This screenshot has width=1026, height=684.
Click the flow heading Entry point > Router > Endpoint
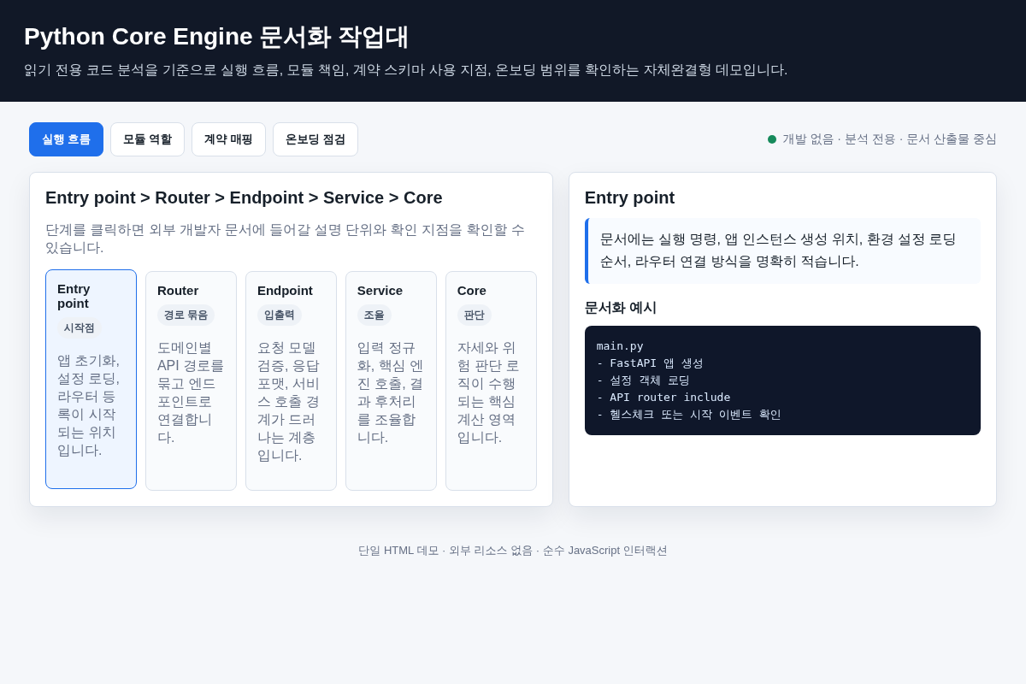coord(244,198)
